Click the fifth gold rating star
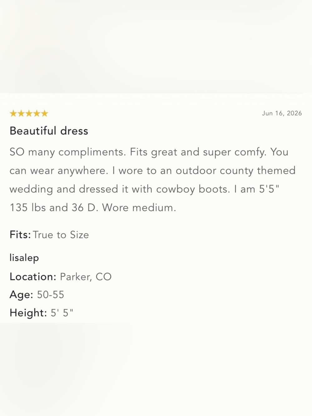 coord(45,113)
